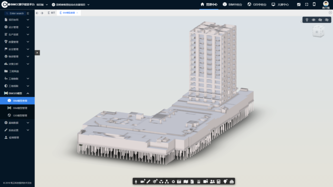Open the model tree hierarchy icon
The height and width of the screenshot is (187, 333).
point(167,181)
